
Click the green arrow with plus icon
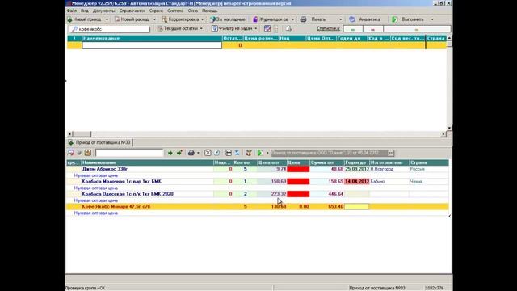coord(179,153)
